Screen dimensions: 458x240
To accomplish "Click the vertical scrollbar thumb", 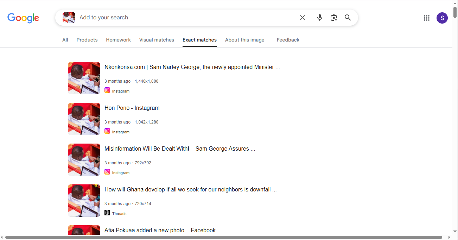I will click(455, 13).
